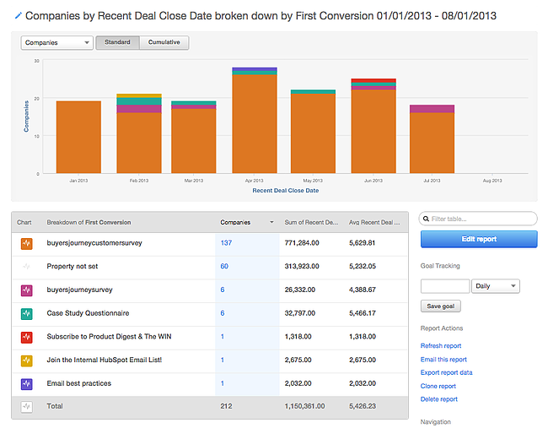The width and height of the screenshot is (548, 428).
Task: Sort by the Companies column arrow
Action: tap(271, 223)
